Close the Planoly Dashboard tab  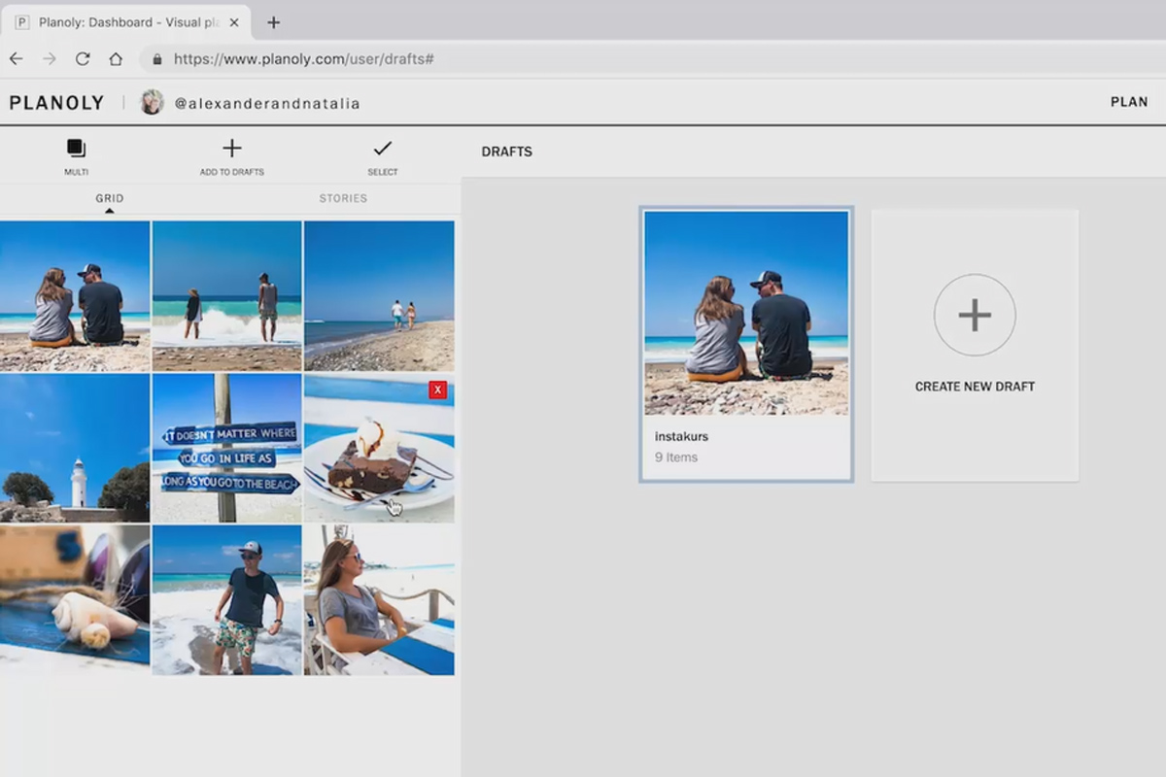coord(234,22)
